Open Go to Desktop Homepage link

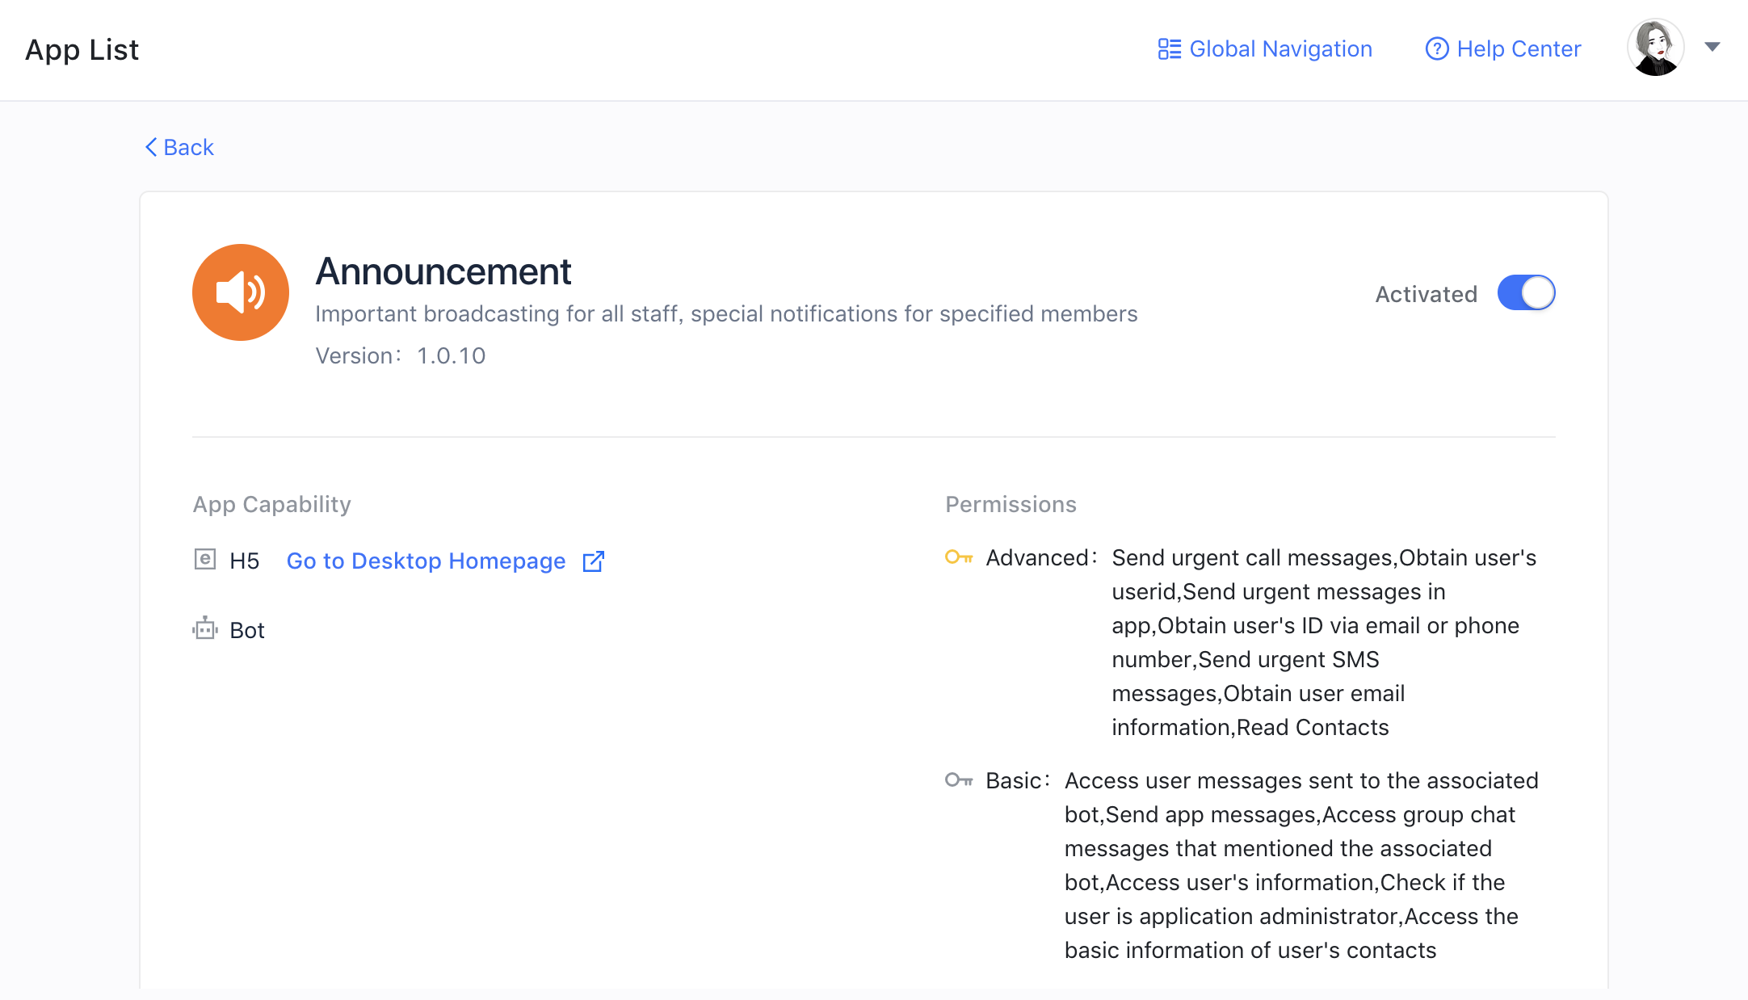coord(426,560)
